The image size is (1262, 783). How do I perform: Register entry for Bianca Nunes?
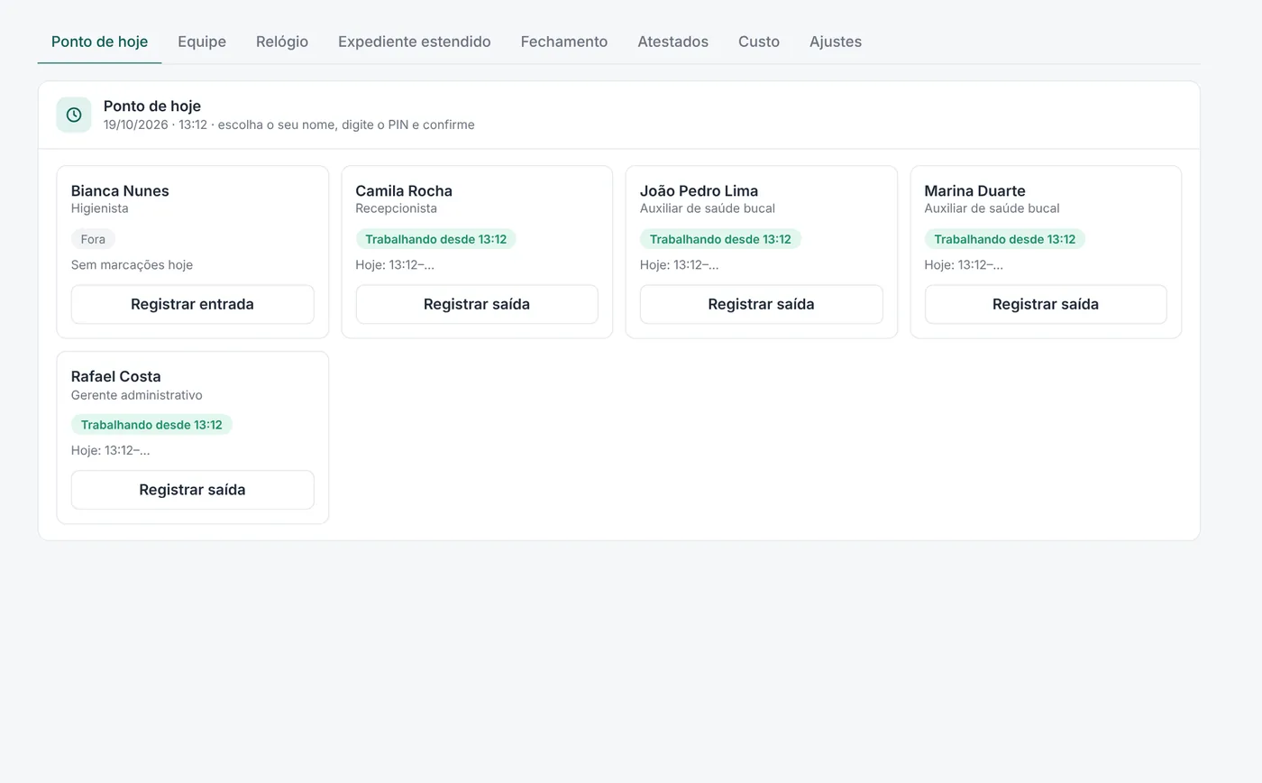pyautogui.click(x=192, y=304)
